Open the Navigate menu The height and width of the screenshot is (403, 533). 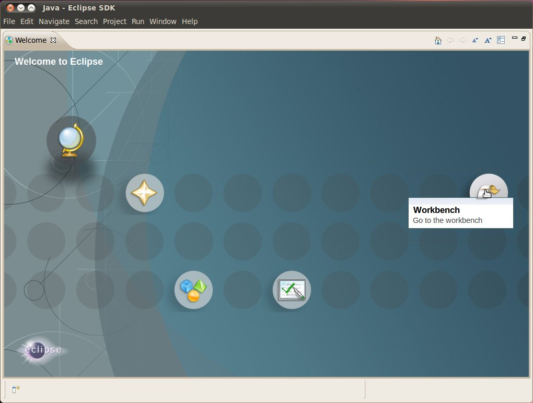click(x=54, y=21)
